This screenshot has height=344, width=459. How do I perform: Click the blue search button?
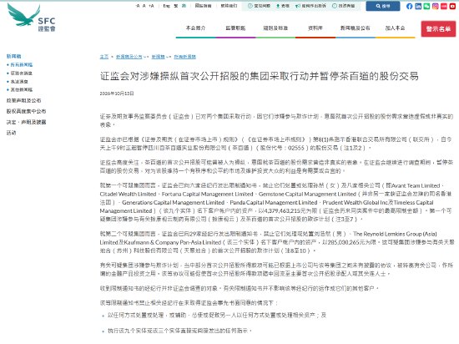coord(383,6)
